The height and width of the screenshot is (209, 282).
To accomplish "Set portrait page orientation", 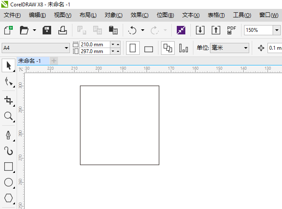I will (x=133, y=48).
